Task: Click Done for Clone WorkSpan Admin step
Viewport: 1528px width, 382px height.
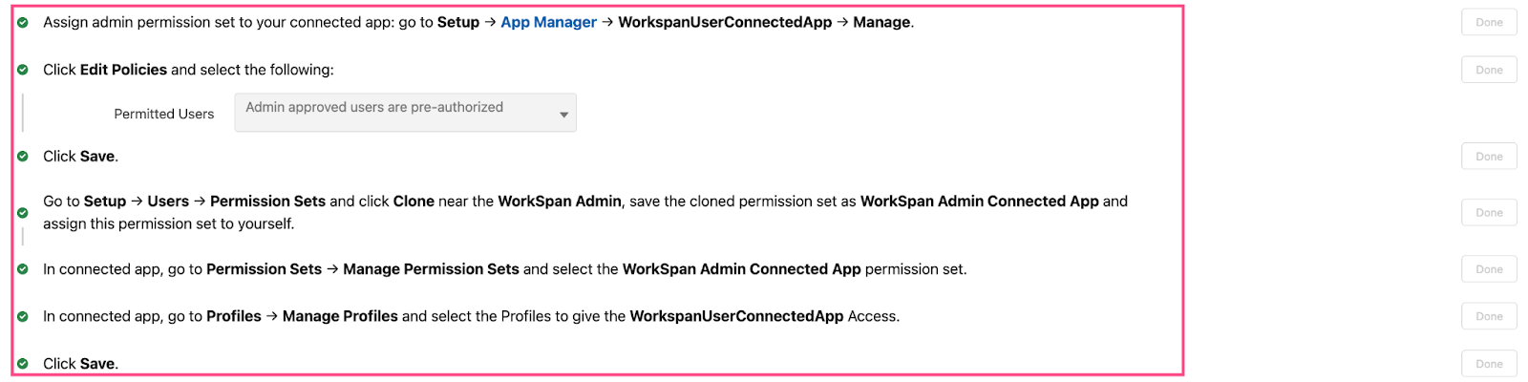Action: point(1489,212)
